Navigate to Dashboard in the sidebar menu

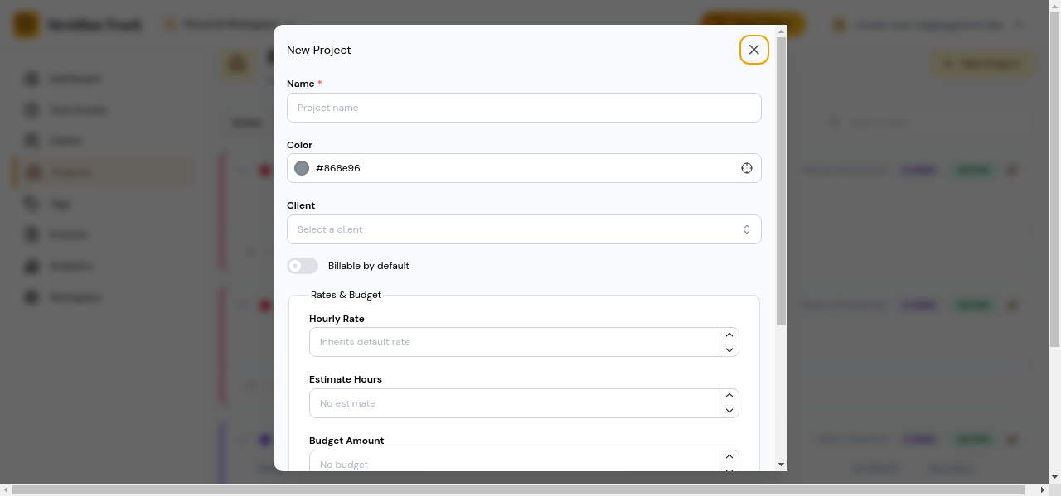[x=31, y=79]
